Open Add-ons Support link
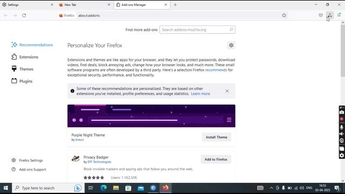Image resolution: width=345 pixels, height=194 pixels. pyautogui.click(x=29, y=169)
